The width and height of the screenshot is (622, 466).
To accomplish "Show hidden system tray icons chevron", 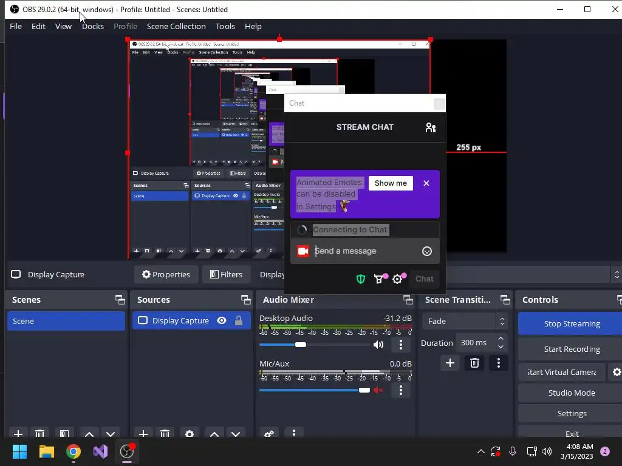I will pos(481,451).
